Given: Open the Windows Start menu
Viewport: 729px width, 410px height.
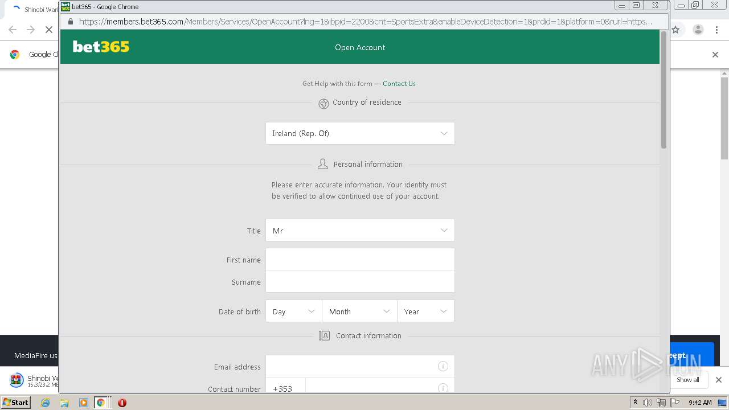Looking at the screenshot, I should pos(15,402).
